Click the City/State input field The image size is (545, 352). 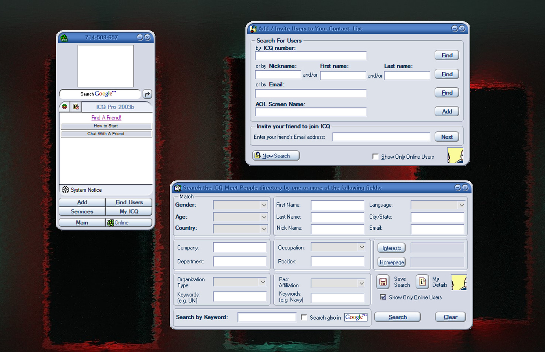437,217
